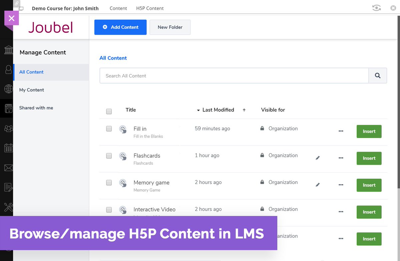Open the Interactive Video content title
This screenshot has height=261, width=400.
[x=154, y=210]
